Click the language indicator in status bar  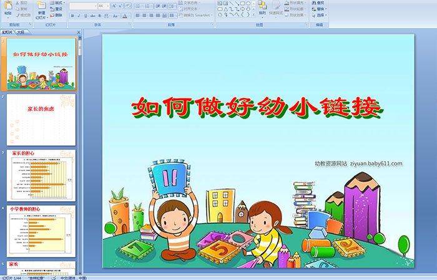tap(74, 278)
